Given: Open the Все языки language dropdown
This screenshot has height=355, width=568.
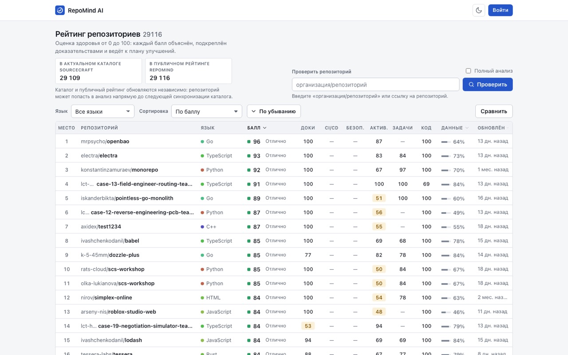Looking at the screenshot, I should (x=103, y=111).
